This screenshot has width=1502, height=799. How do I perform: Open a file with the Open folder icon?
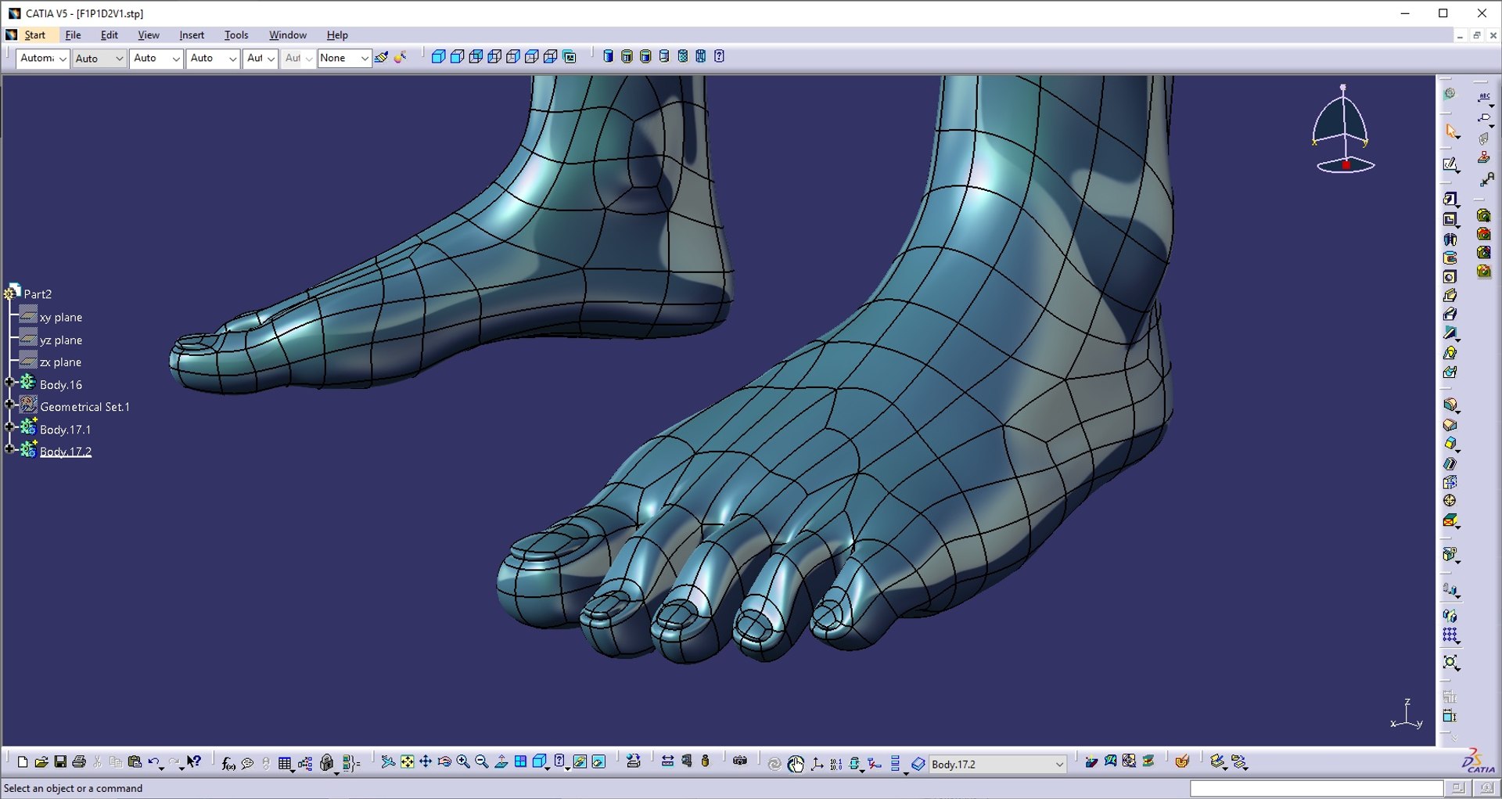click(x=41, y=762)
